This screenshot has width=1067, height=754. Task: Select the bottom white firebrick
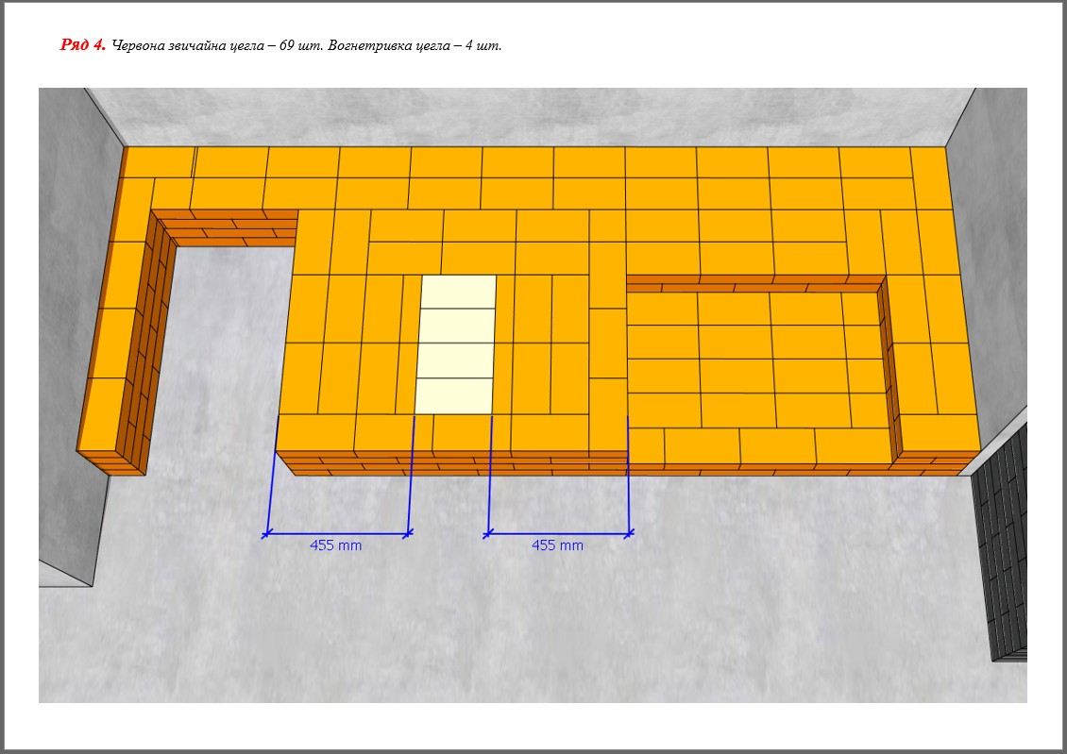454,395
